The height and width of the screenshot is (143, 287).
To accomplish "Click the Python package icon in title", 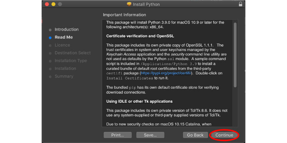I will click(129, 4).
